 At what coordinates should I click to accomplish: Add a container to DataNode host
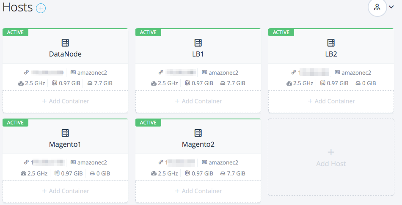tap(65, 101)
